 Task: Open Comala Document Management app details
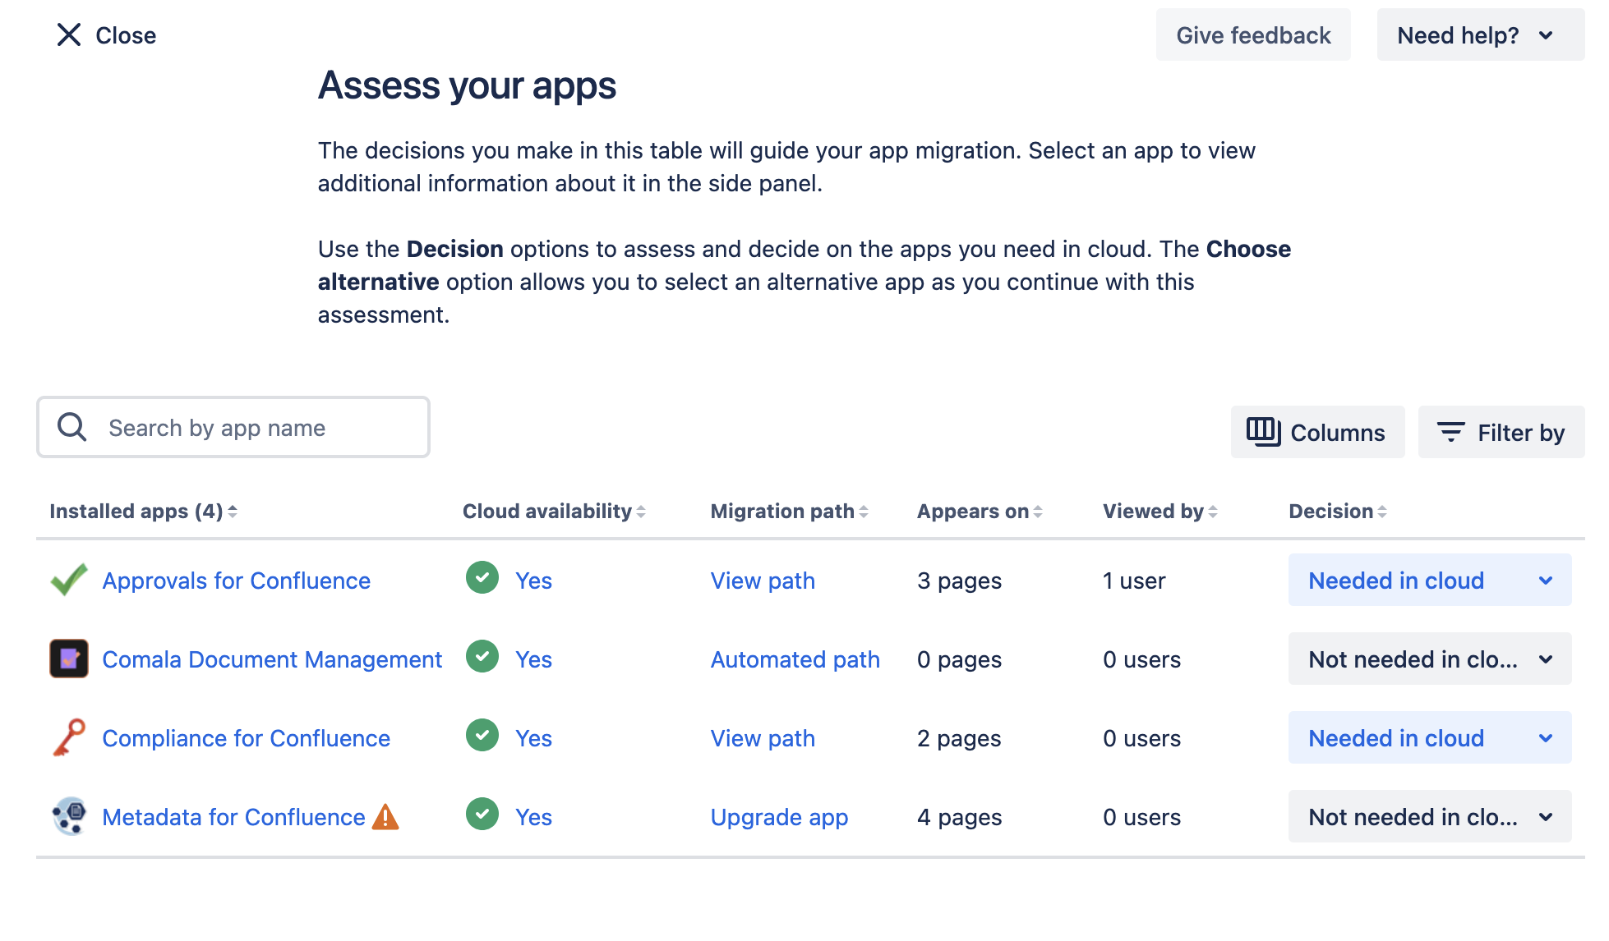pyautogui.click(x=272, y=659)
